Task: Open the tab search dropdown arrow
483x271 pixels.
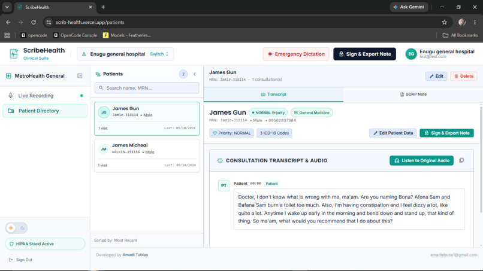Action: point(7,7)
